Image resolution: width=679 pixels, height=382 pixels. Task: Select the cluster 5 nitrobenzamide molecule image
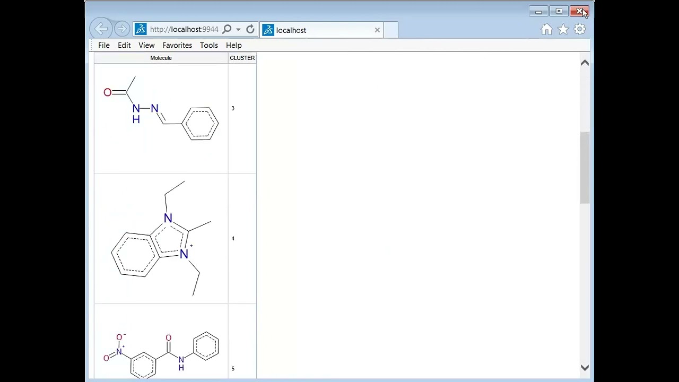[x=161, y=354]
